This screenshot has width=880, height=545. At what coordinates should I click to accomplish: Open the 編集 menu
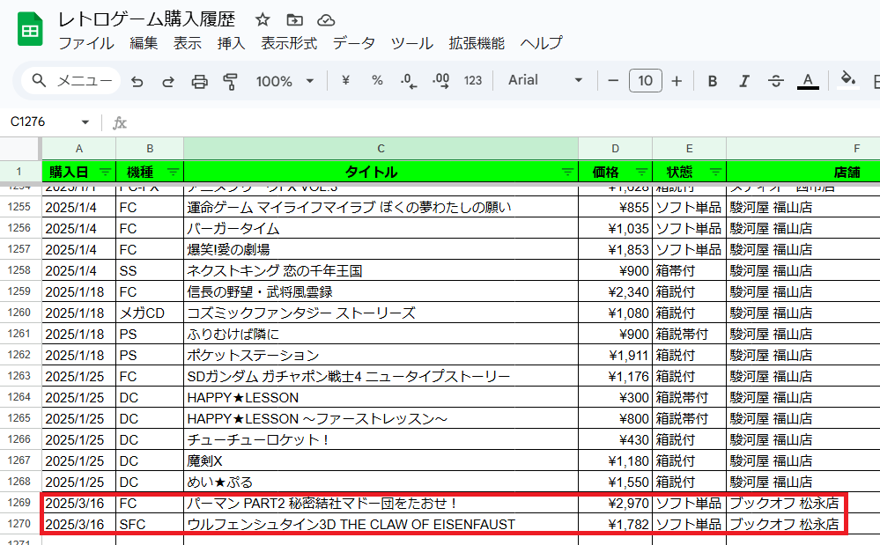tap(144, 44)
